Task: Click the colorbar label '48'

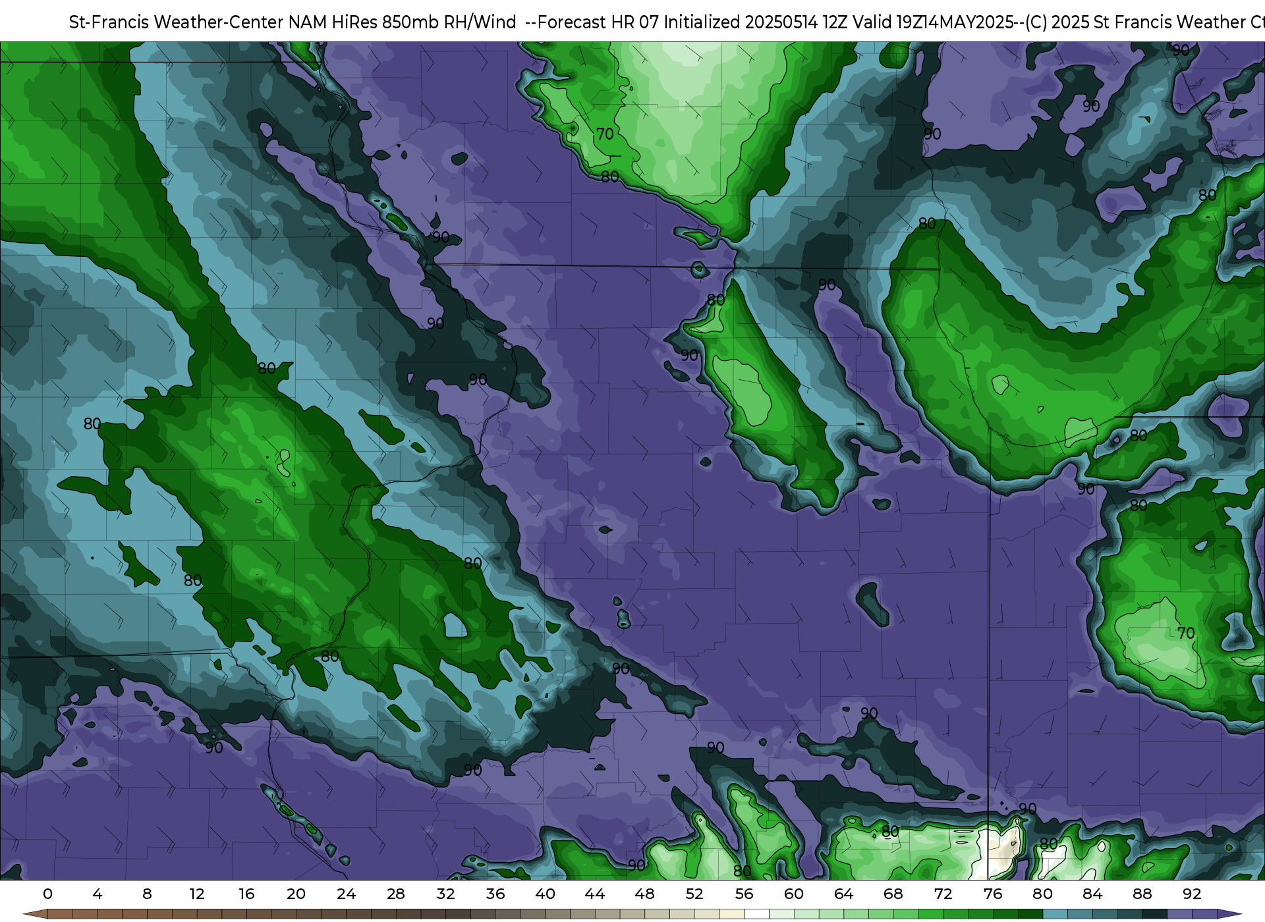Action: click(x=644, y=894)
